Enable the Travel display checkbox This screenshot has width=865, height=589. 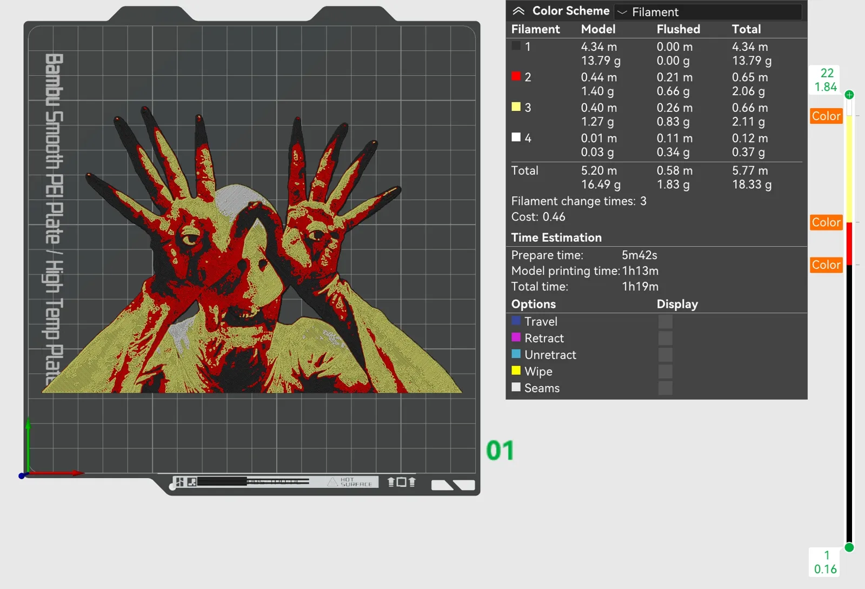coord(666,321)
